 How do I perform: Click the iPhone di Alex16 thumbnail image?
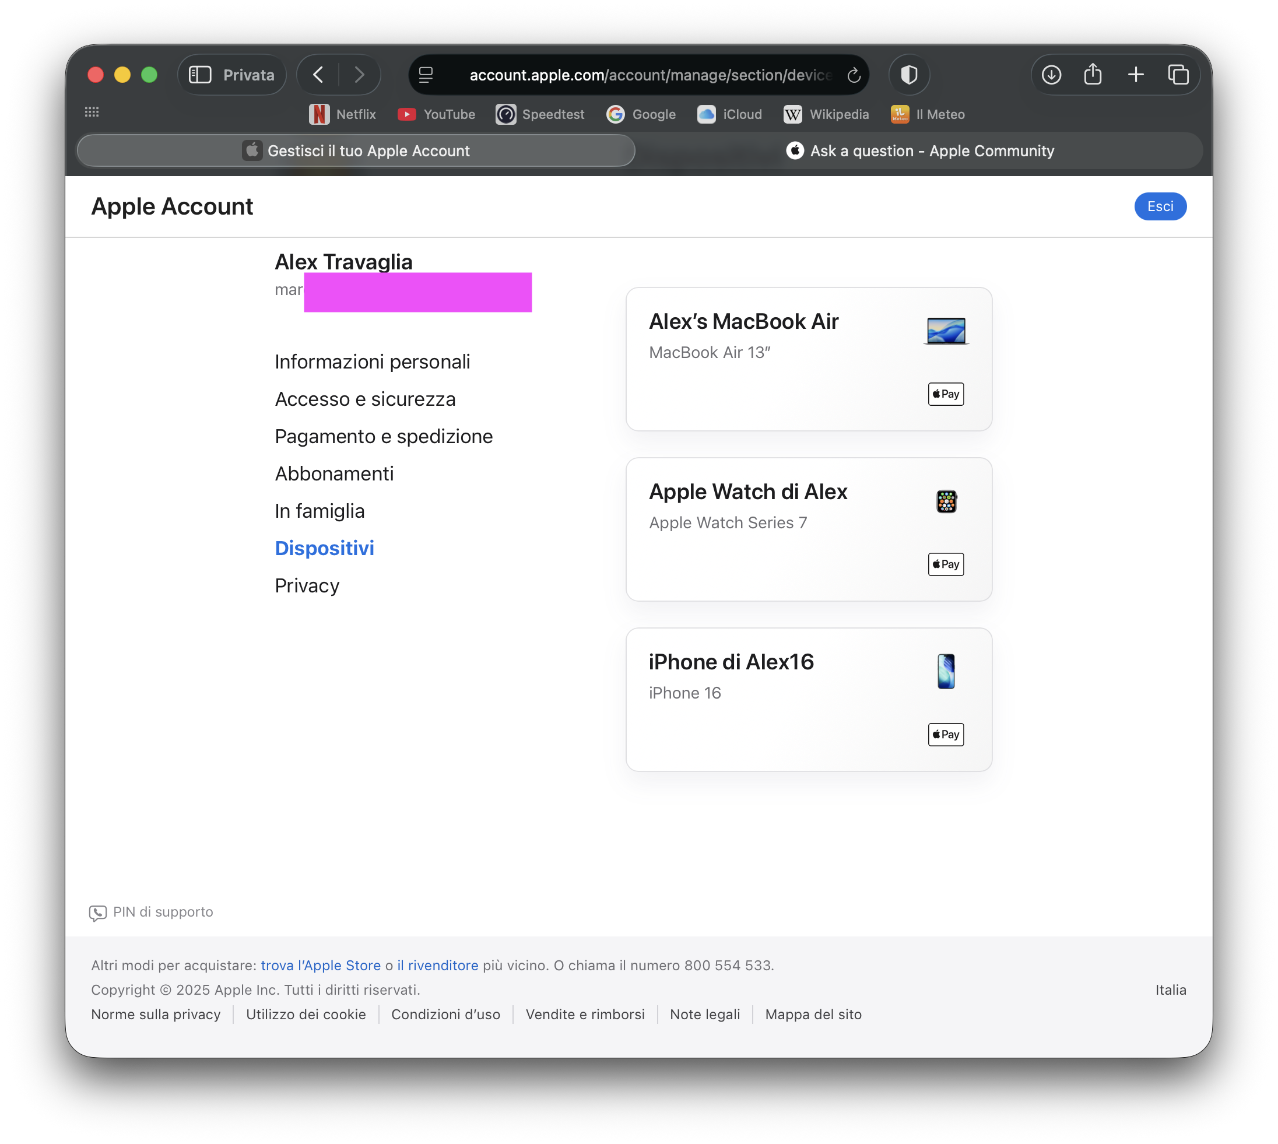(946, 671)
